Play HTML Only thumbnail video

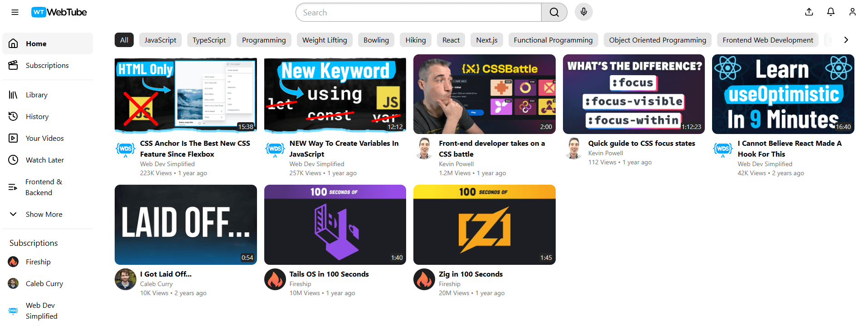coord(186,94)
